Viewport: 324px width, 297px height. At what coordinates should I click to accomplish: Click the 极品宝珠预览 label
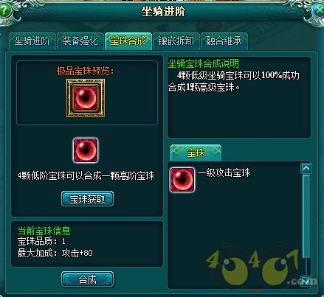click(x=86, y=71)
